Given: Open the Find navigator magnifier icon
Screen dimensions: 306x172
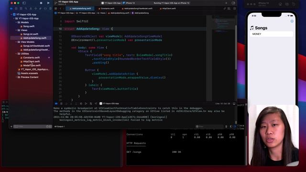Looking at the screenshot, I should pos(26,9).
